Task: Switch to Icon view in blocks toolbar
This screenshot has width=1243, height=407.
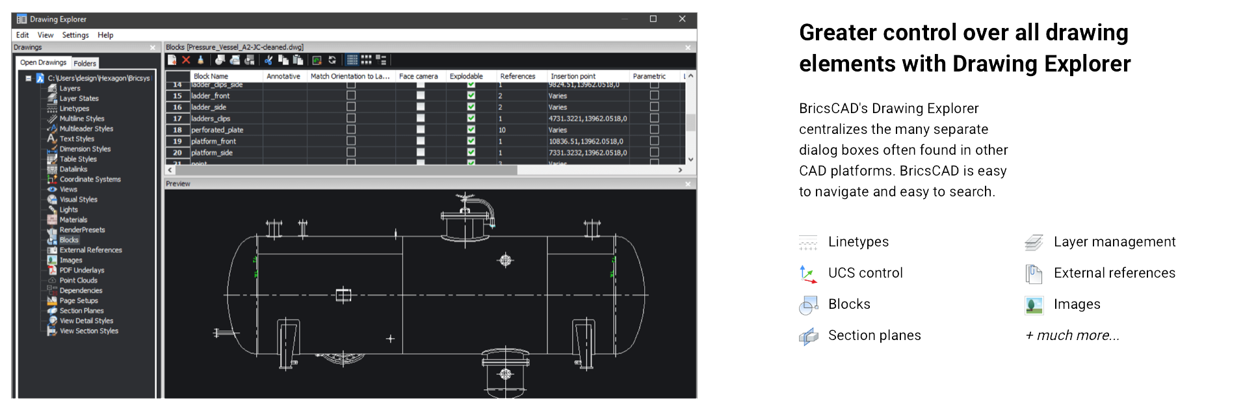Action: pyautogui.click(x=367, y=60)
